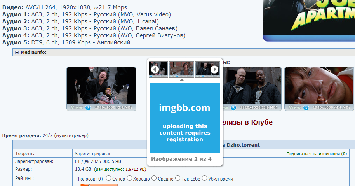The image size is (355, 186).
Task: Open the imgbb.com registration placeholder image
Action: pos(185,118)
